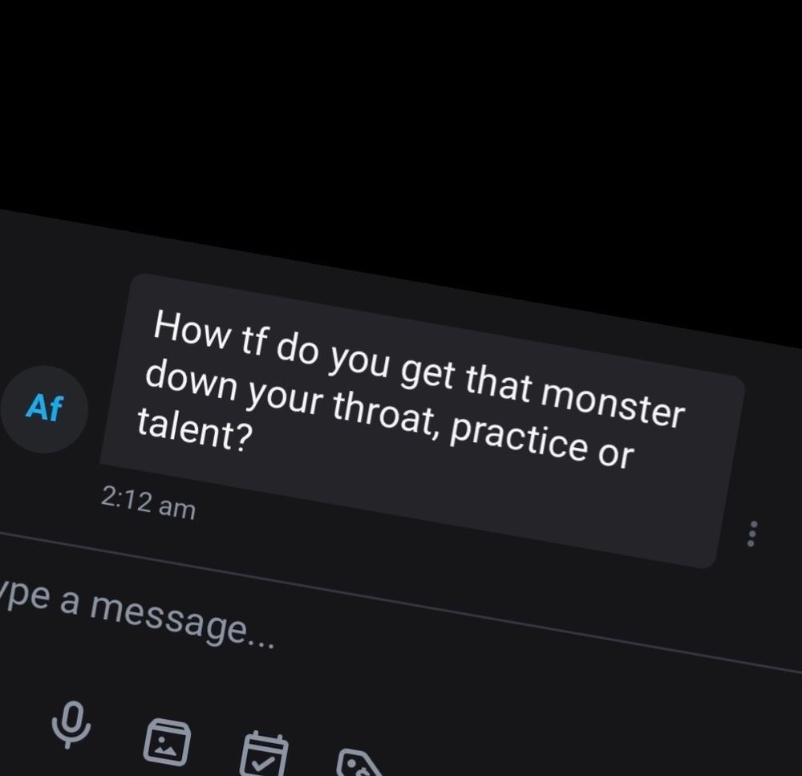Click the divider line above message input

pos(401,600)
